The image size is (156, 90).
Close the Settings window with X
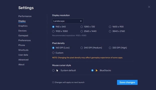[x=149, y=7]
